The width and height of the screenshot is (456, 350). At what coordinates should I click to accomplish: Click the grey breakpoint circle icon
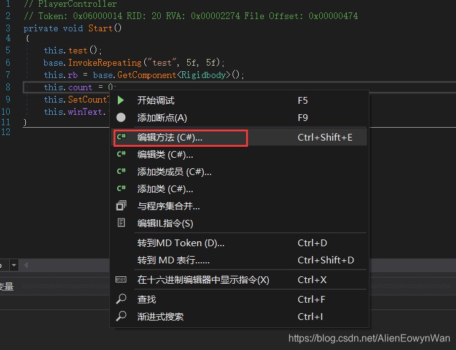(121, 117)
